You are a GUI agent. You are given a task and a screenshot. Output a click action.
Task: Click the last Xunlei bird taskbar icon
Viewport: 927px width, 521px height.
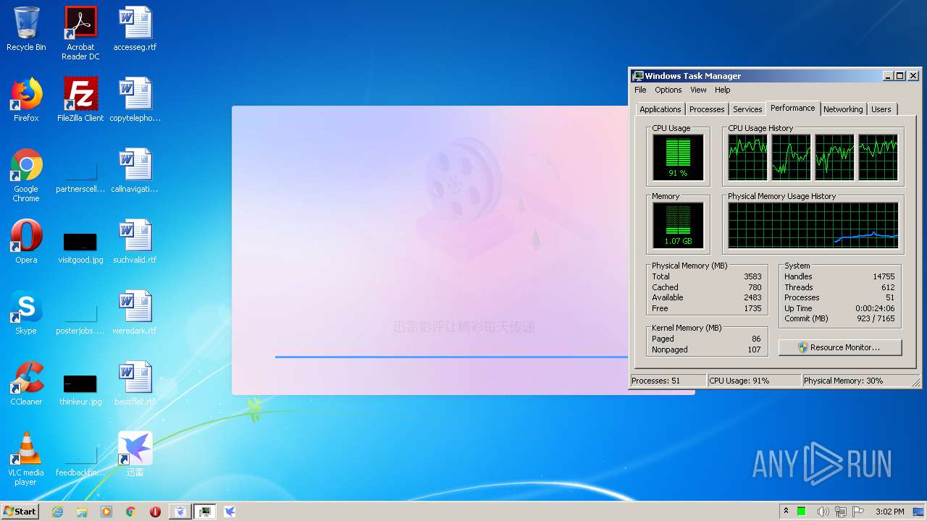tap(230, 512)
